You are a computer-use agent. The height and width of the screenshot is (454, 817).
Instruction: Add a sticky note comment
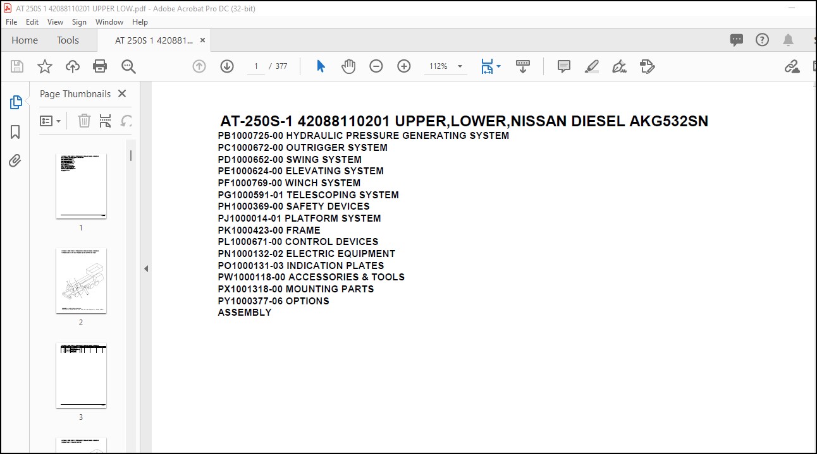tap(564, 66)
